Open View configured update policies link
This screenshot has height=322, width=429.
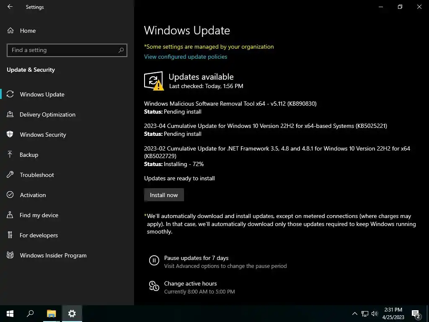coord(186,57)
